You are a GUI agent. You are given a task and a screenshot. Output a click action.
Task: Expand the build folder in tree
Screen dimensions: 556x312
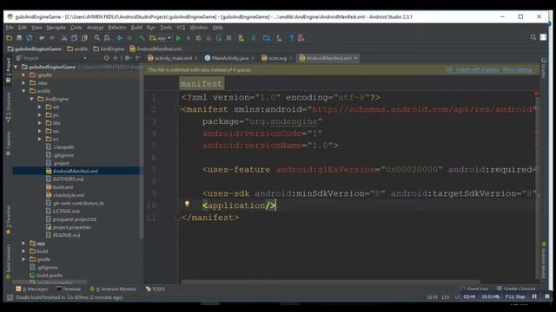(x=23, y=251)
